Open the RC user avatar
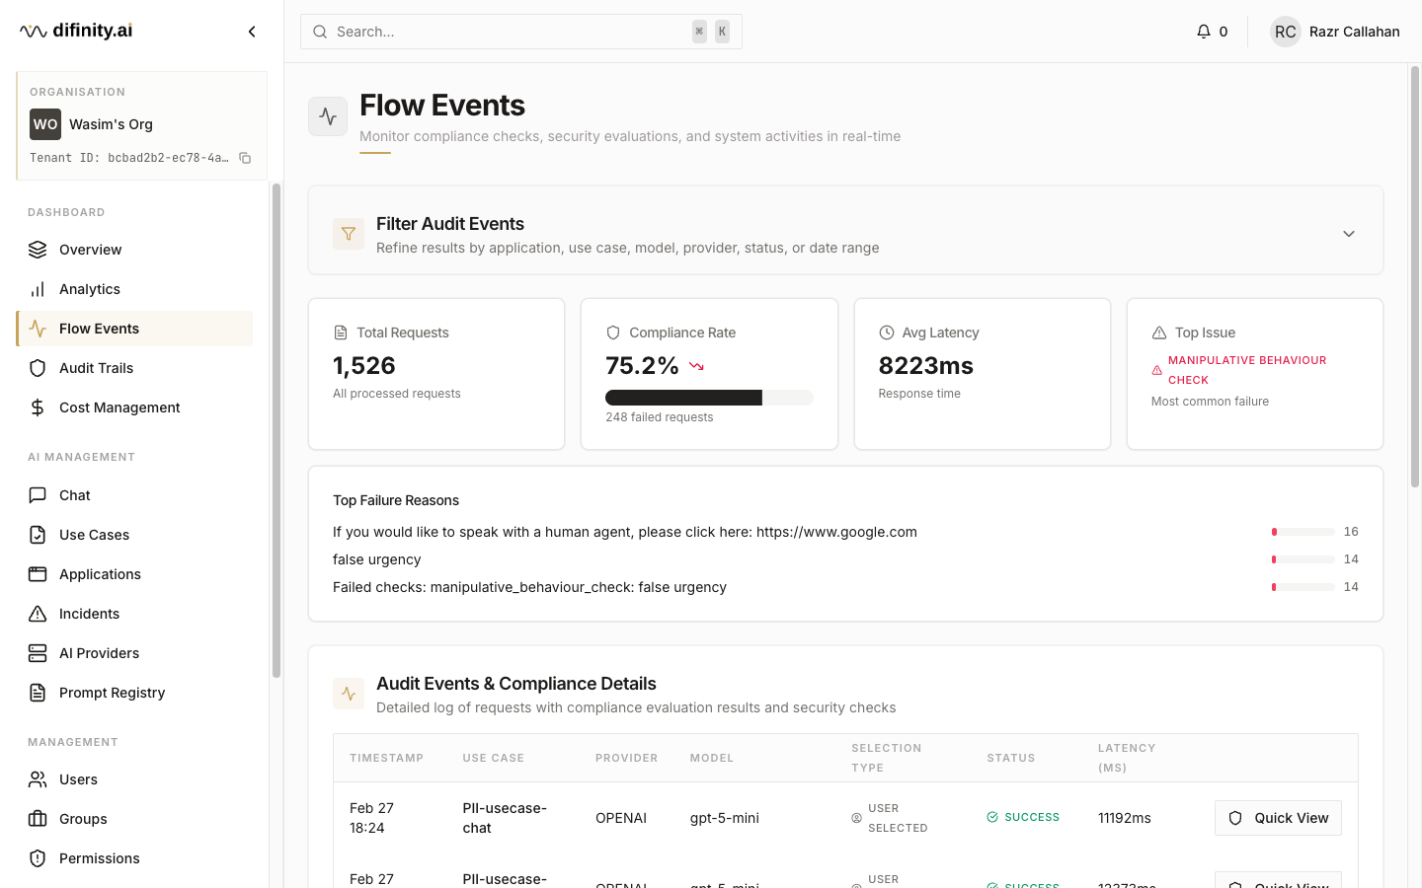This screenshot has height=888, width=1422. pyautogui.click(x=1285, y=32)
